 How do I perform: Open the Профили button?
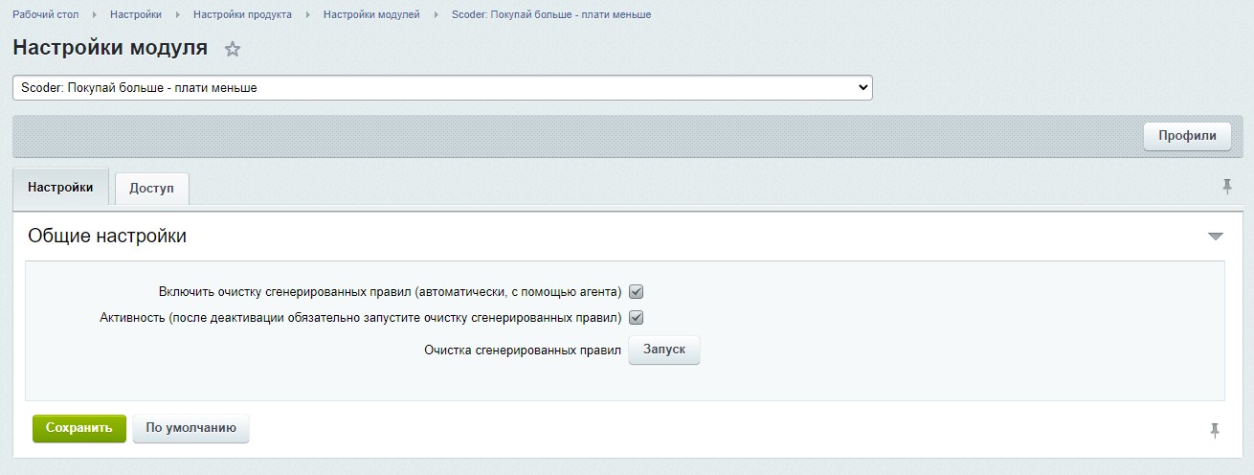[1187, 137]
